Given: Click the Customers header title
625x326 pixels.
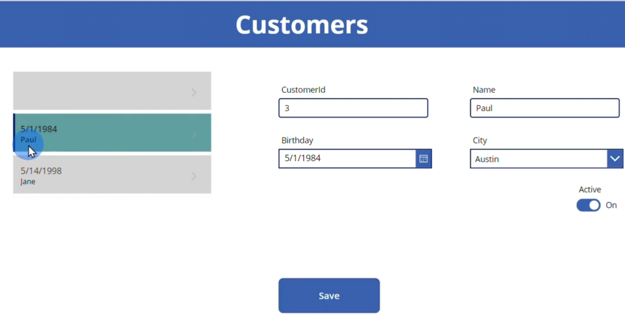Looking at the screenshot, I should [302, 24].
